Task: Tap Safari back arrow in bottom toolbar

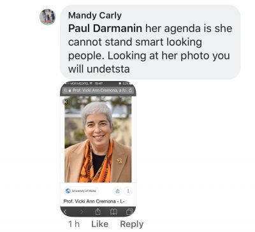Action: 66,212
